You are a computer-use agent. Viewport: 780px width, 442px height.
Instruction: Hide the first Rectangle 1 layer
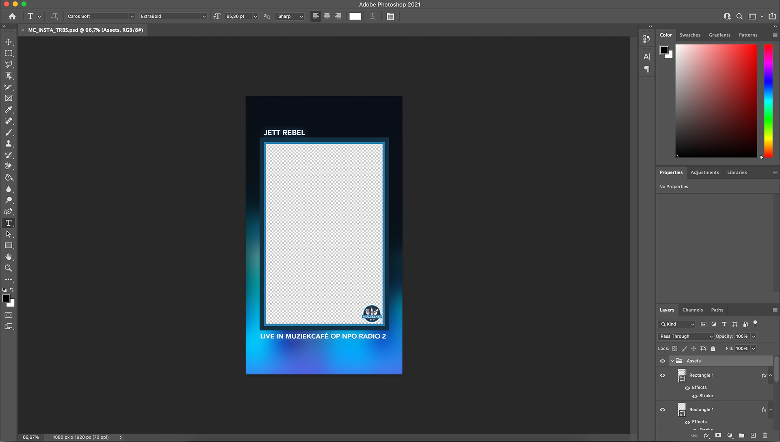pyautogui.click(x=663, y=375)
